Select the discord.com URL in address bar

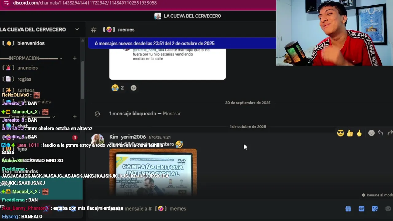click(x=85, y=3)
